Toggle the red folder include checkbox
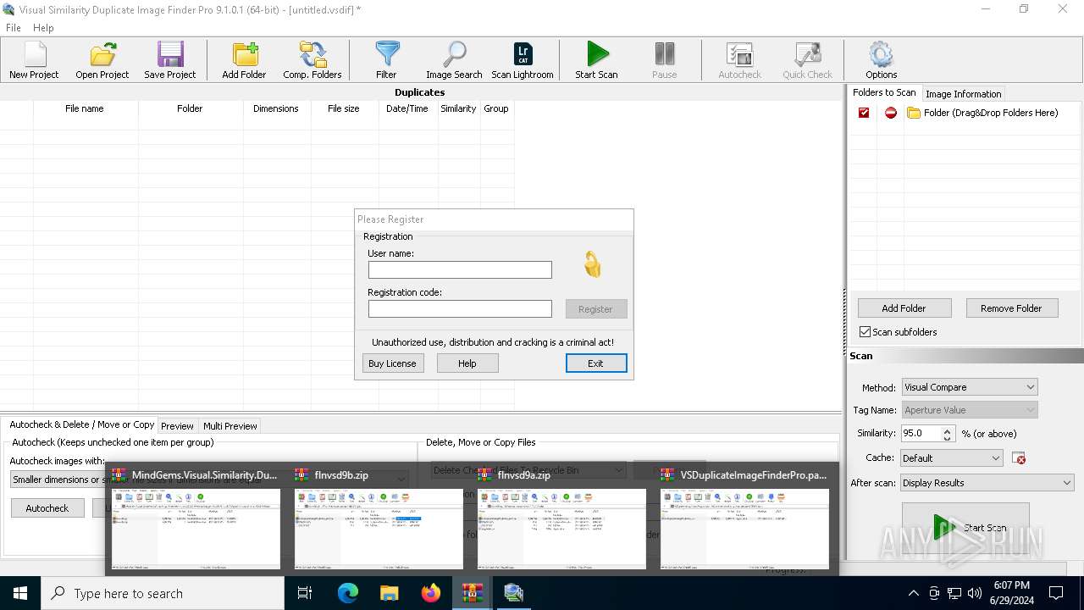 click(864, 113)
